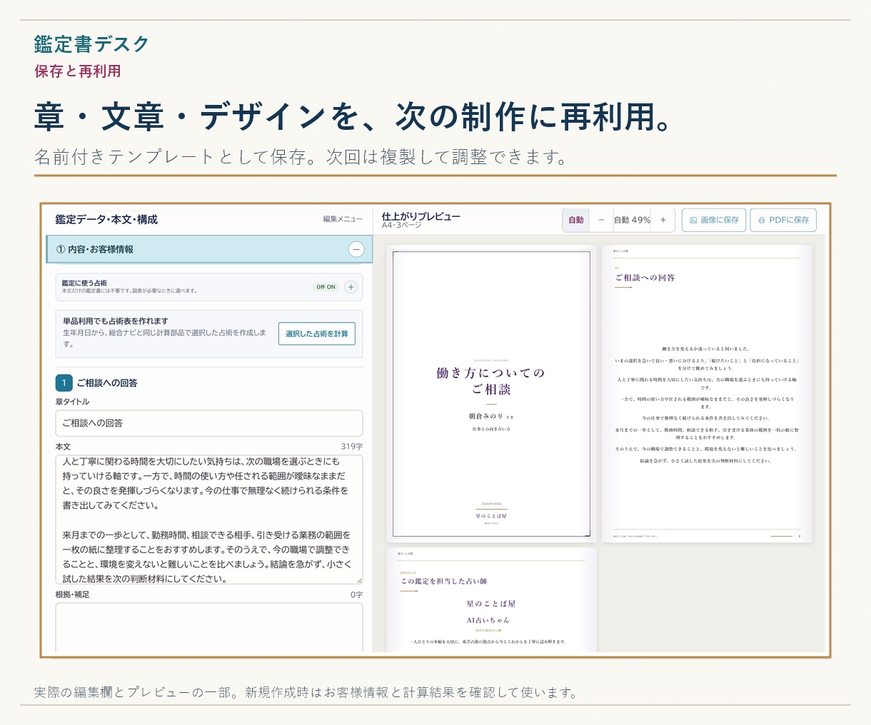Click the ① 内容・お客様情報 section header
The image size is (871, 725).
click(x=209, y=249)
